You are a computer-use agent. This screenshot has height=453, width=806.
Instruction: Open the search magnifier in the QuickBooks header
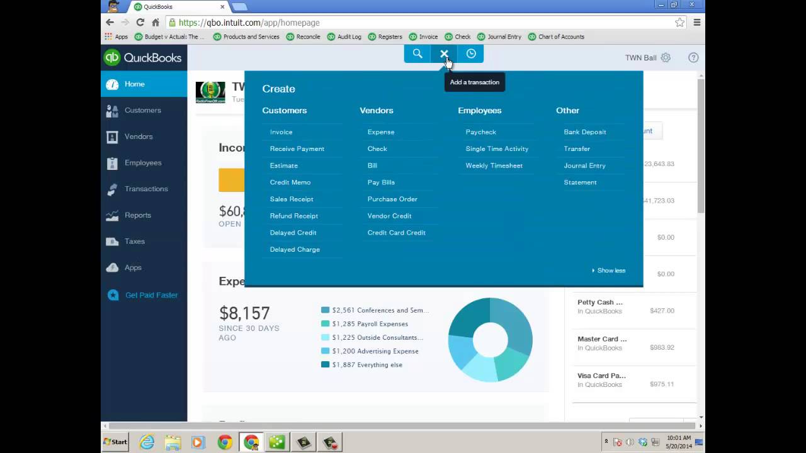coord(417,54)
